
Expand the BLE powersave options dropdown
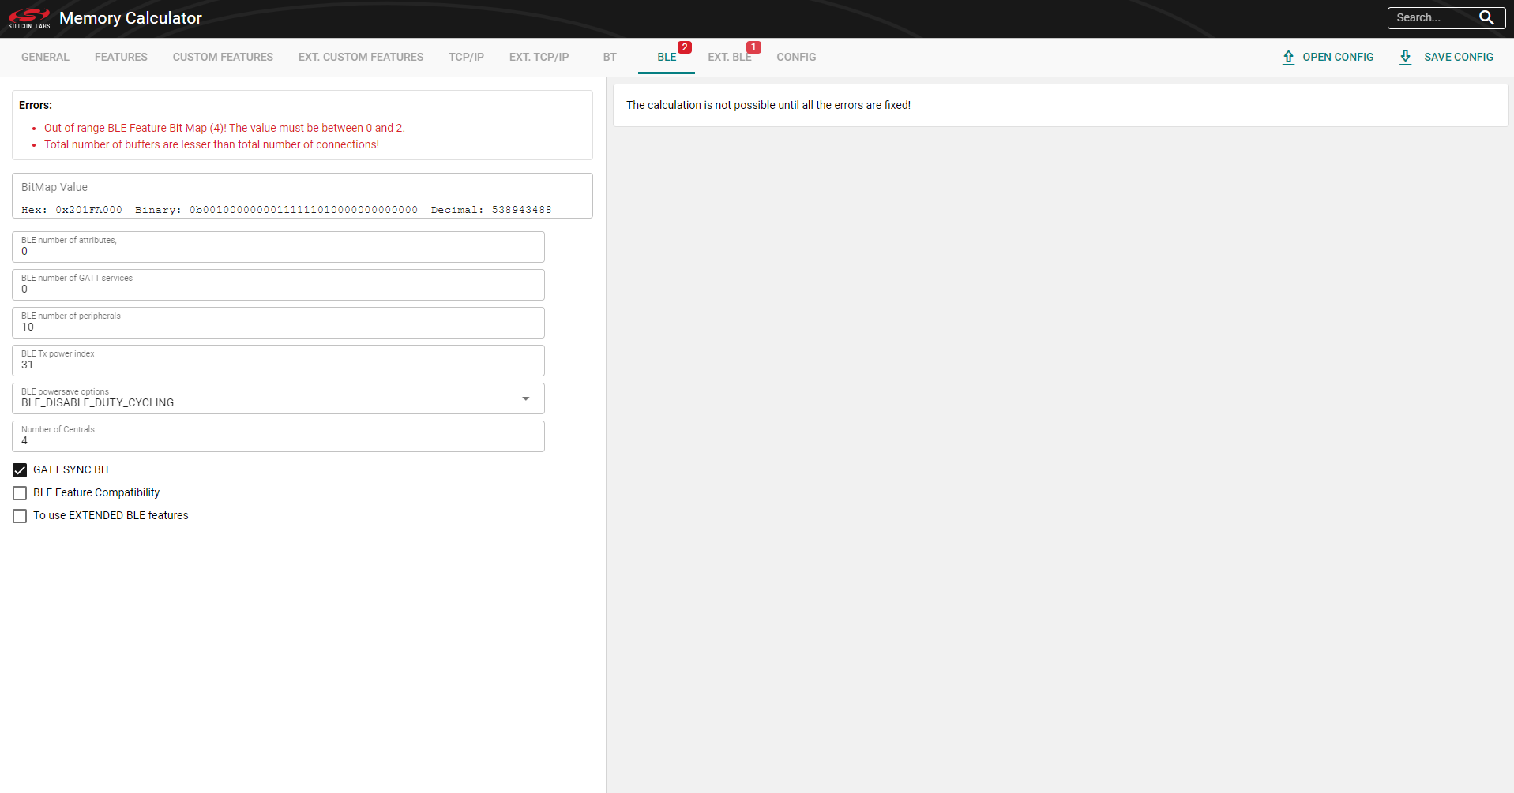coord(524,398)
